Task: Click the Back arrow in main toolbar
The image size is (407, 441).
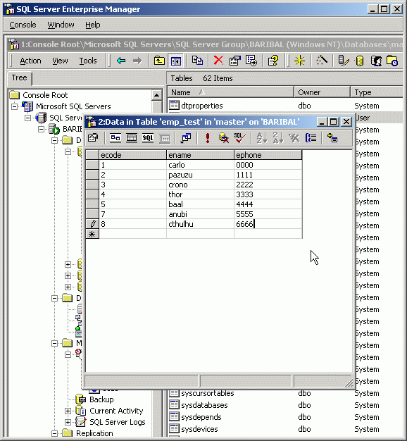Action: (x=121, y=61)
